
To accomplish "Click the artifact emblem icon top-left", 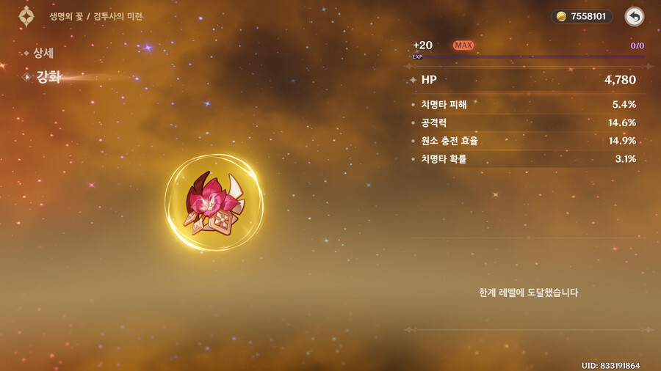I will click(26, 16).
